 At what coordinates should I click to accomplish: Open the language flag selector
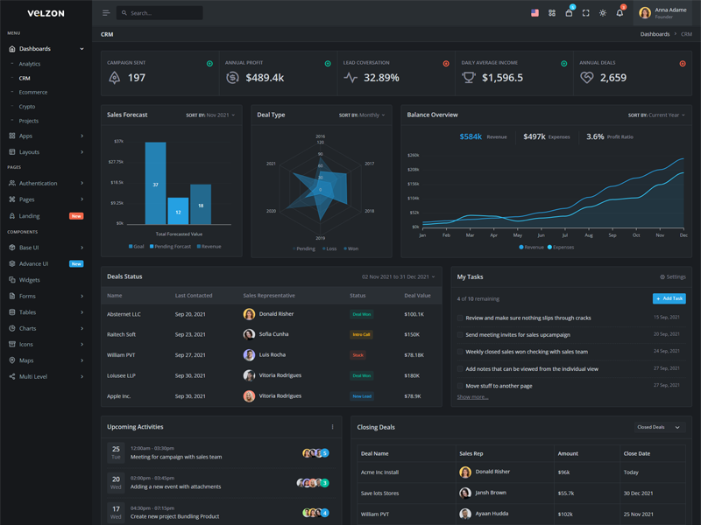click(x=535, y=13)
